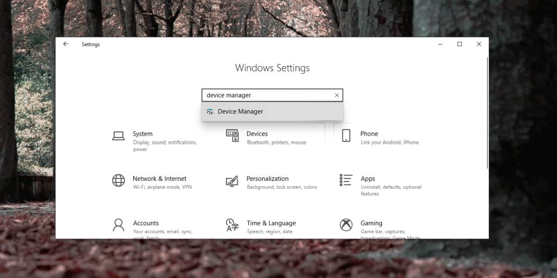Open the Apps category label
This screenshot has width=557, height=278.
tap(368, 178)
